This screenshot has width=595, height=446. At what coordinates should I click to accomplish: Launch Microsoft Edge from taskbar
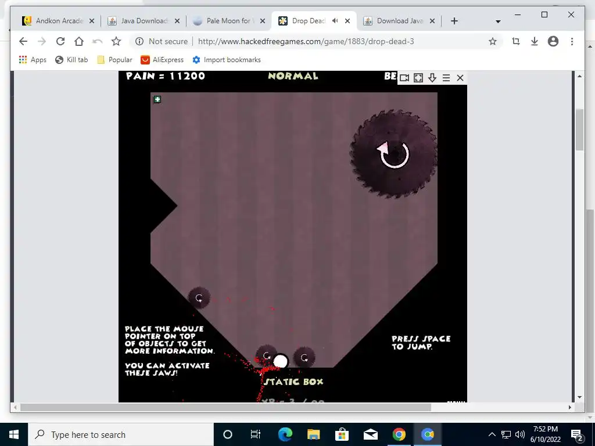[285, 434]
